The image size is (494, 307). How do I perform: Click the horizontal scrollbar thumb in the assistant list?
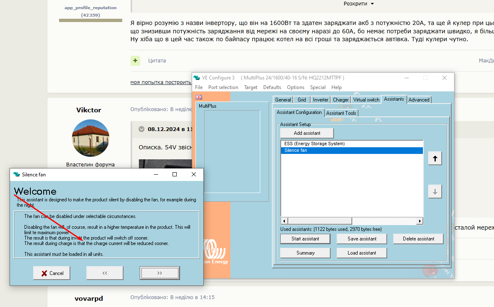tap(320, 221)
